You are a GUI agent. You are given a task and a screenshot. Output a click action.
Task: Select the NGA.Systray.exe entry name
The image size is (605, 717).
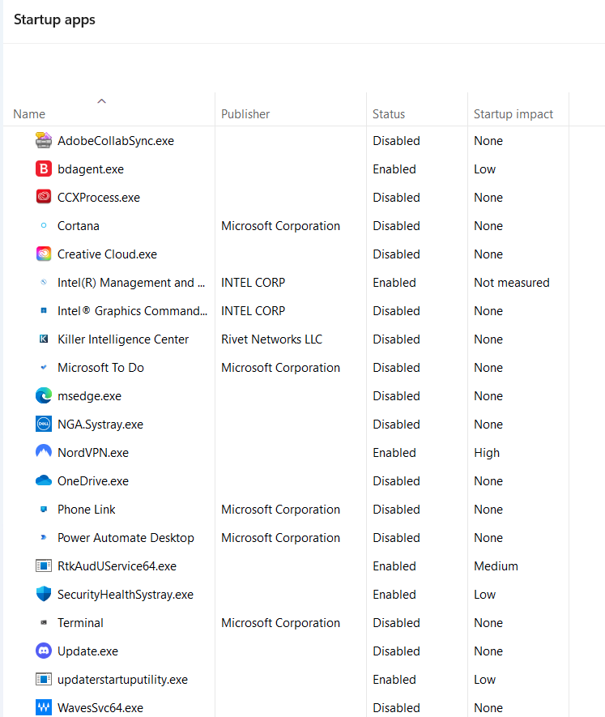pos(100,425)
